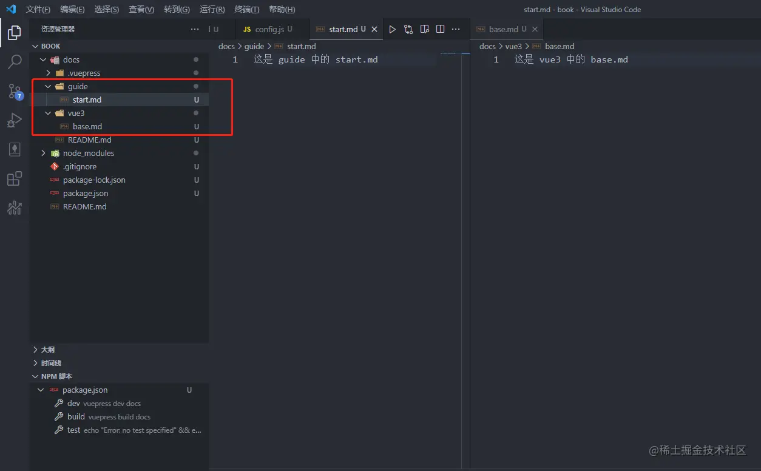Click the bookmark-style icon above the Extensions icon
The height and width of the screenshot is (471, 761).
tap(15, 149)
